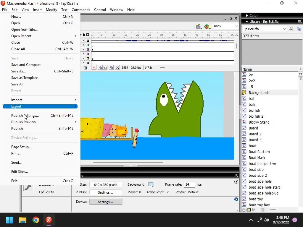Toggle Onion Skin in the timeline

[100, 68]
